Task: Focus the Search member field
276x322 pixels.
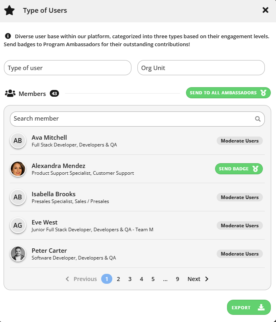Action: [137, 119]
